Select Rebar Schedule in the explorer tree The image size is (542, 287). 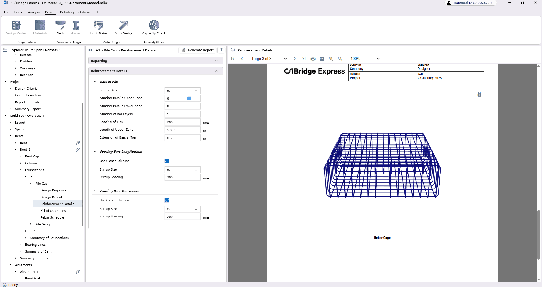pyautogui.click(x=52, y=217)
